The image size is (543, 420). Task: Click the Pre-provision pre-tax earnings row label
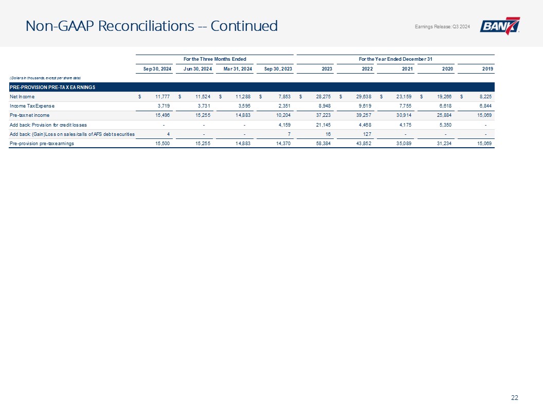pyautogui.click(x=42, y=144)
